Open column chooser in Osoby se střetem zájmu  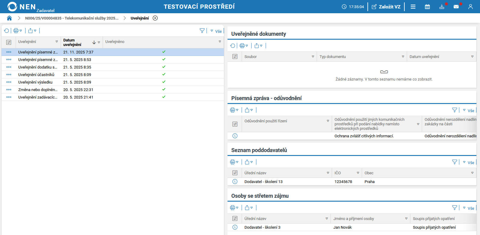235,218
